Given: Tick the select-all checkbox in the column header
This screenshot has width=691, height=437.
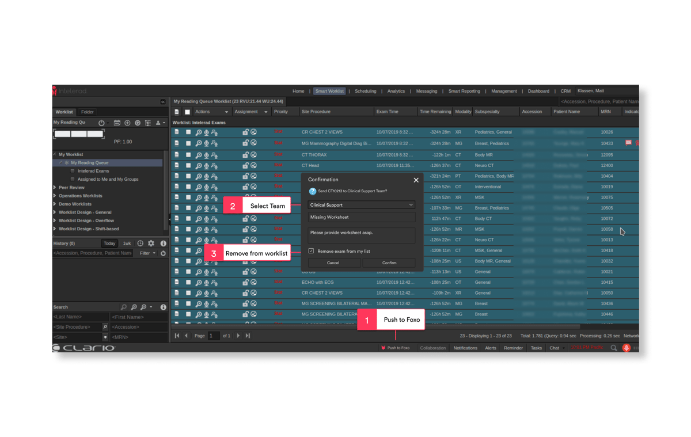Looking at the screenshot, I should (x=187, y=111).
